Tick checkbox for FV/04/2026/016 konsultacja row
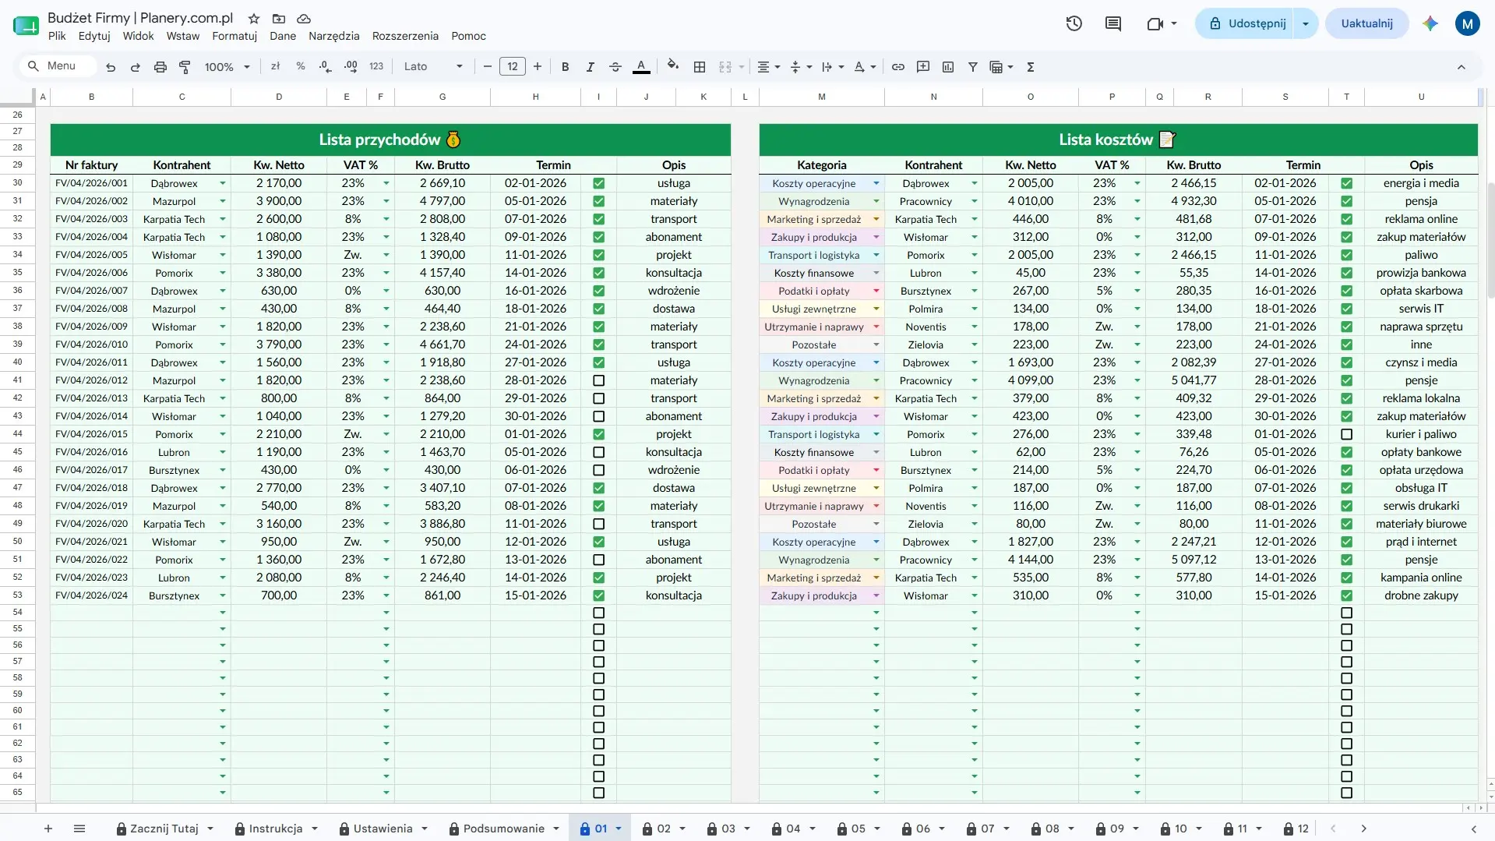Image resolution: width=1495 pixels, height=841 pixels. pyautogui.click(x=598, y=452)
